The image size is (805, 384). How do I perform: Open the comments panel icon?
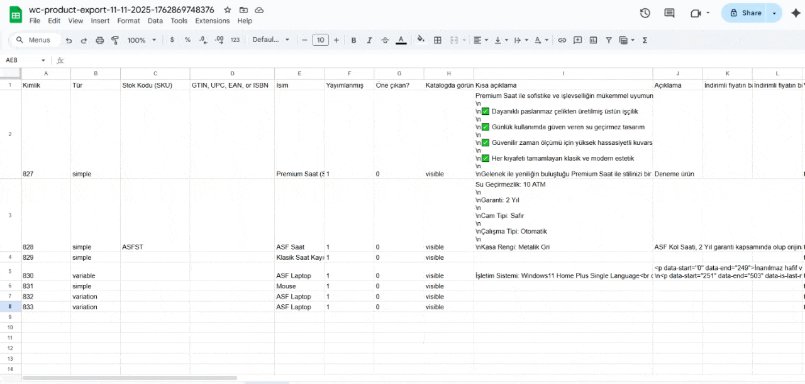(669, 13)
